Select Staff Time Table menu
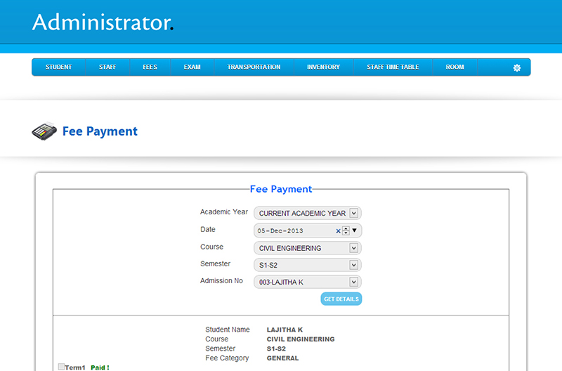The height and width of the screenshot is (371, 562). pos(393,67)
